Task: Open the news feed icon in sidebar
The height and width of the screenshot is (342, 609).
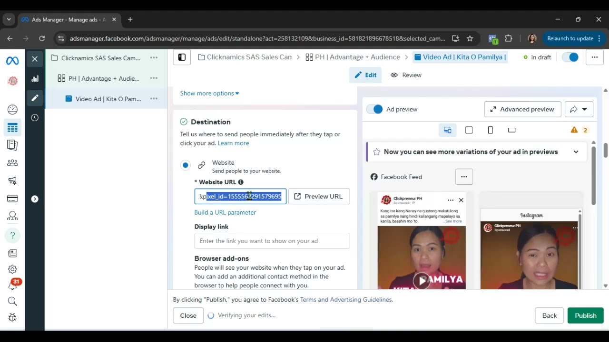Action: (x=12, y=253)
